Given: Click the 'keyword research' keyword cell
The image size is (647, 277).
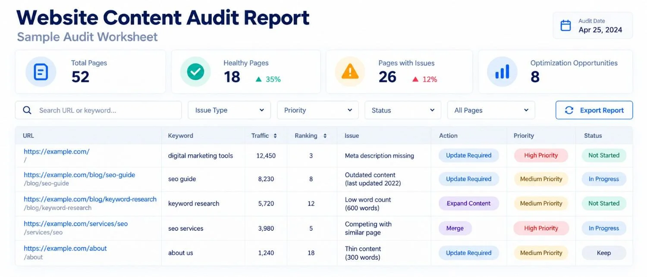Looking at the screenshot, I should [x=194, y=203].
